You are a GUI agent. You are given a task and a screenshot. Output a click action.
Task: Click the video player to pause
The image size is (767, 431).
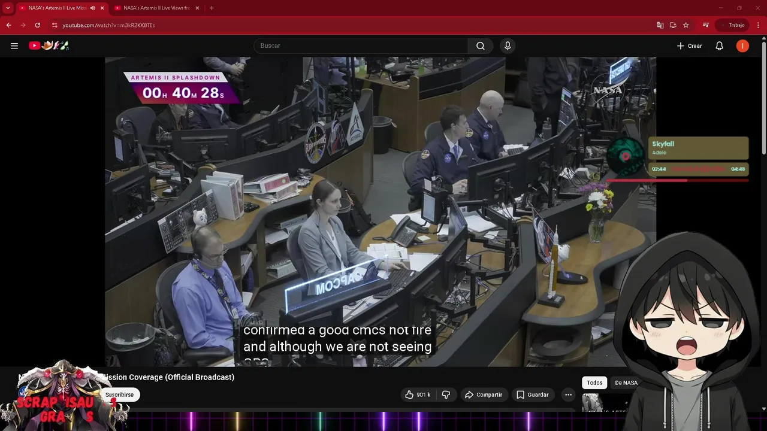point(381,211)
